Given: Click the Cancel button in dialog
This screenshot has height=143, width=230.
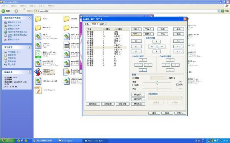Looking at the screenshot, I should 167,113.
